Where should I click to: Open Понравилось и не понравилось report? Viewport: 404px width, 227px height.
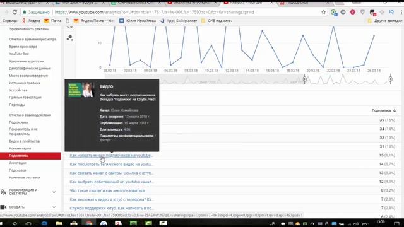(x=23, y=131)
